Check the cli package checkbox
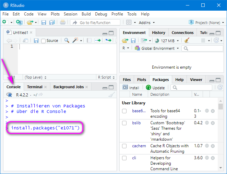Viewport: 227px width, 174px height. point(124,158)
